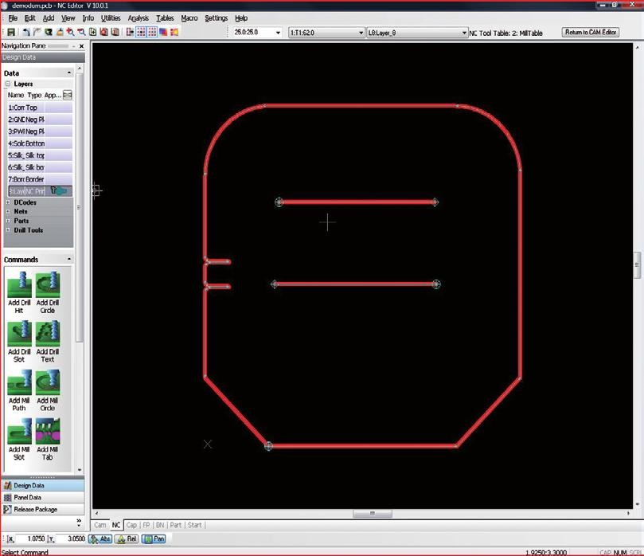
Task: Click Return to CAM Editor button
Action: [591, 32]
